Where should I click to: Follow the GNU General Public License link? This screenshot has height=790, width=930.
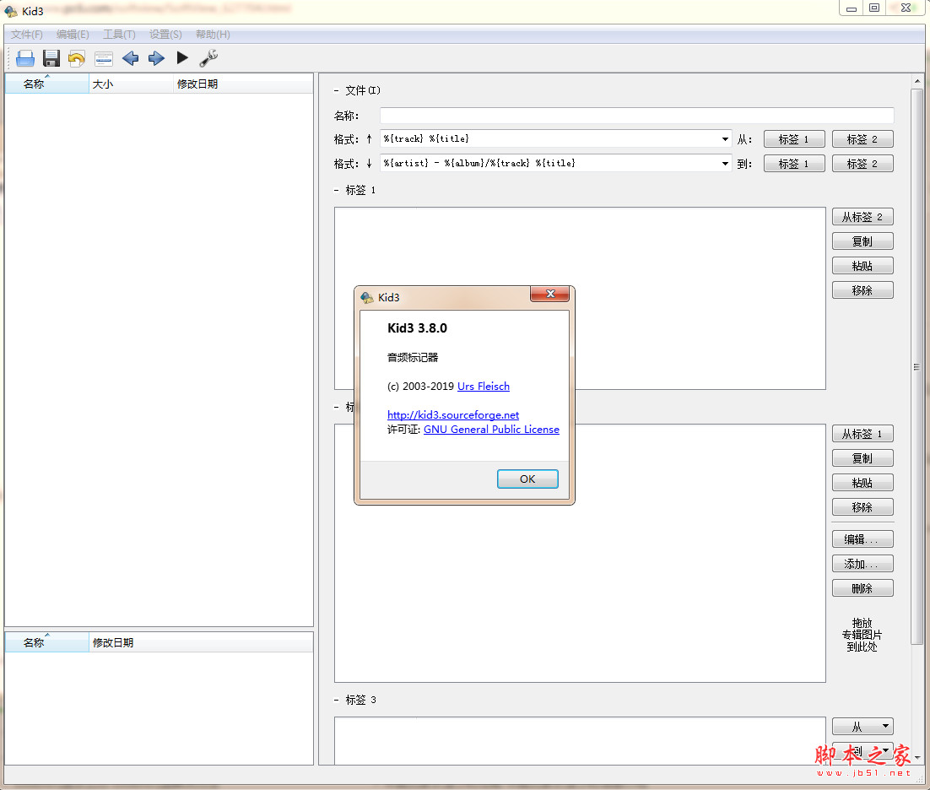[x=491, y=430]
